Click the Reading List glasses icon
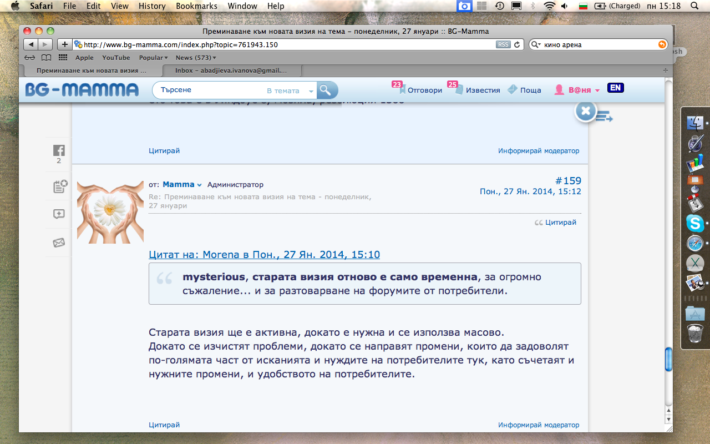 pyautogui.click(x=30, y=58)
